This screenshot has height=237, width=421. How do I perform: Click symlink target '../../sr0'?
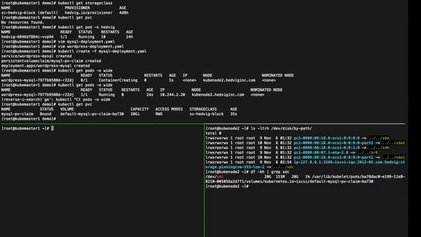point(367,153)
